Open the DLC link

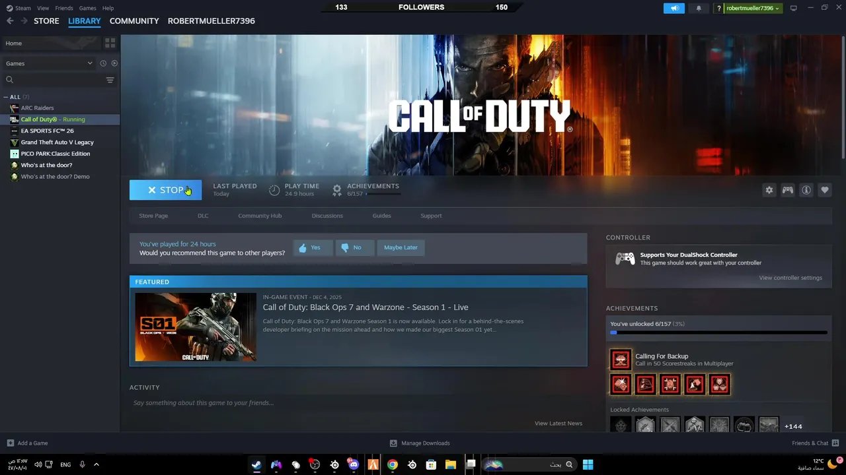pyautogui.click(x=203, y=216)
